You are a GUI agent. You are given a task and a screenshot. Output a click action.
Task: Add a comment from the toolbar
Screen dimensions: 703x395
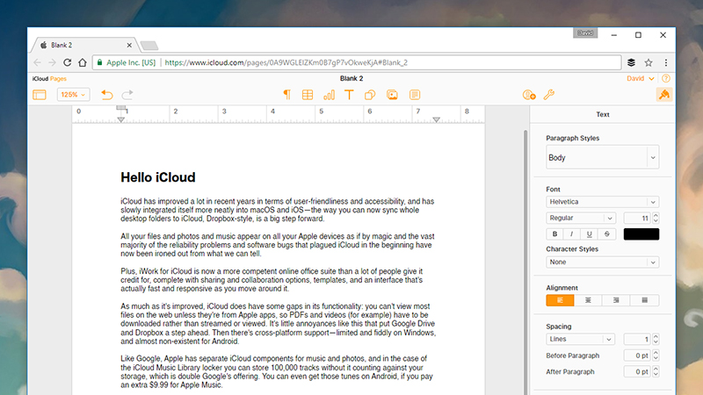coord(415,95)
